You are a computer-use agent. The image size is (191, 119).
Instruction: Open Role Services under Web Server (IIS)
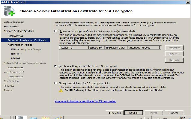15,77
